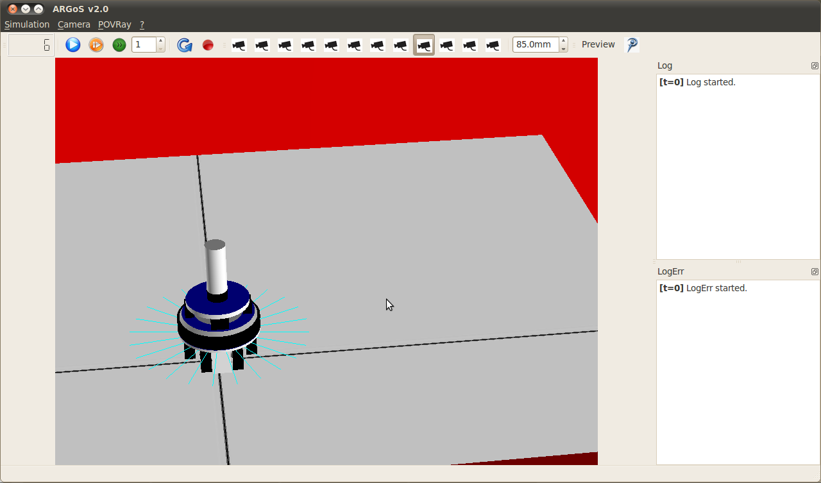Select the fifth camera view icon

click(x=332, y=45)
